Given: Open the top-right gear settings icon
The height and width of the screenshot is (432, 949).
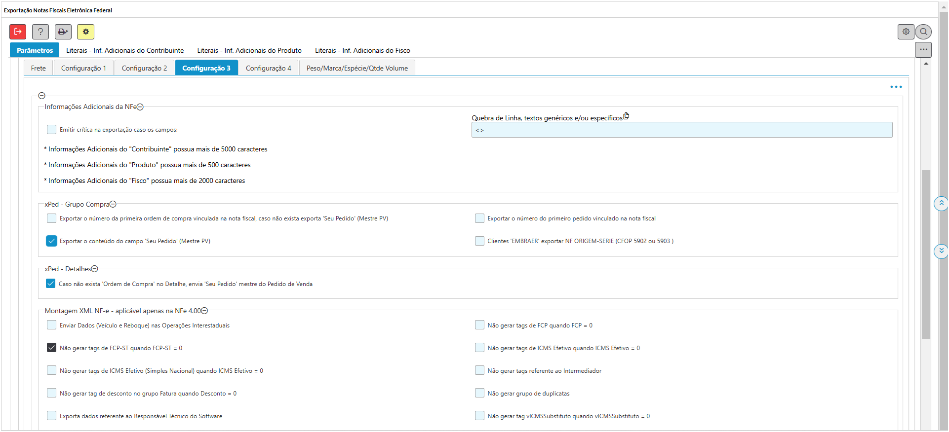Looking at the screenshot, I should (x=906, y=32).
